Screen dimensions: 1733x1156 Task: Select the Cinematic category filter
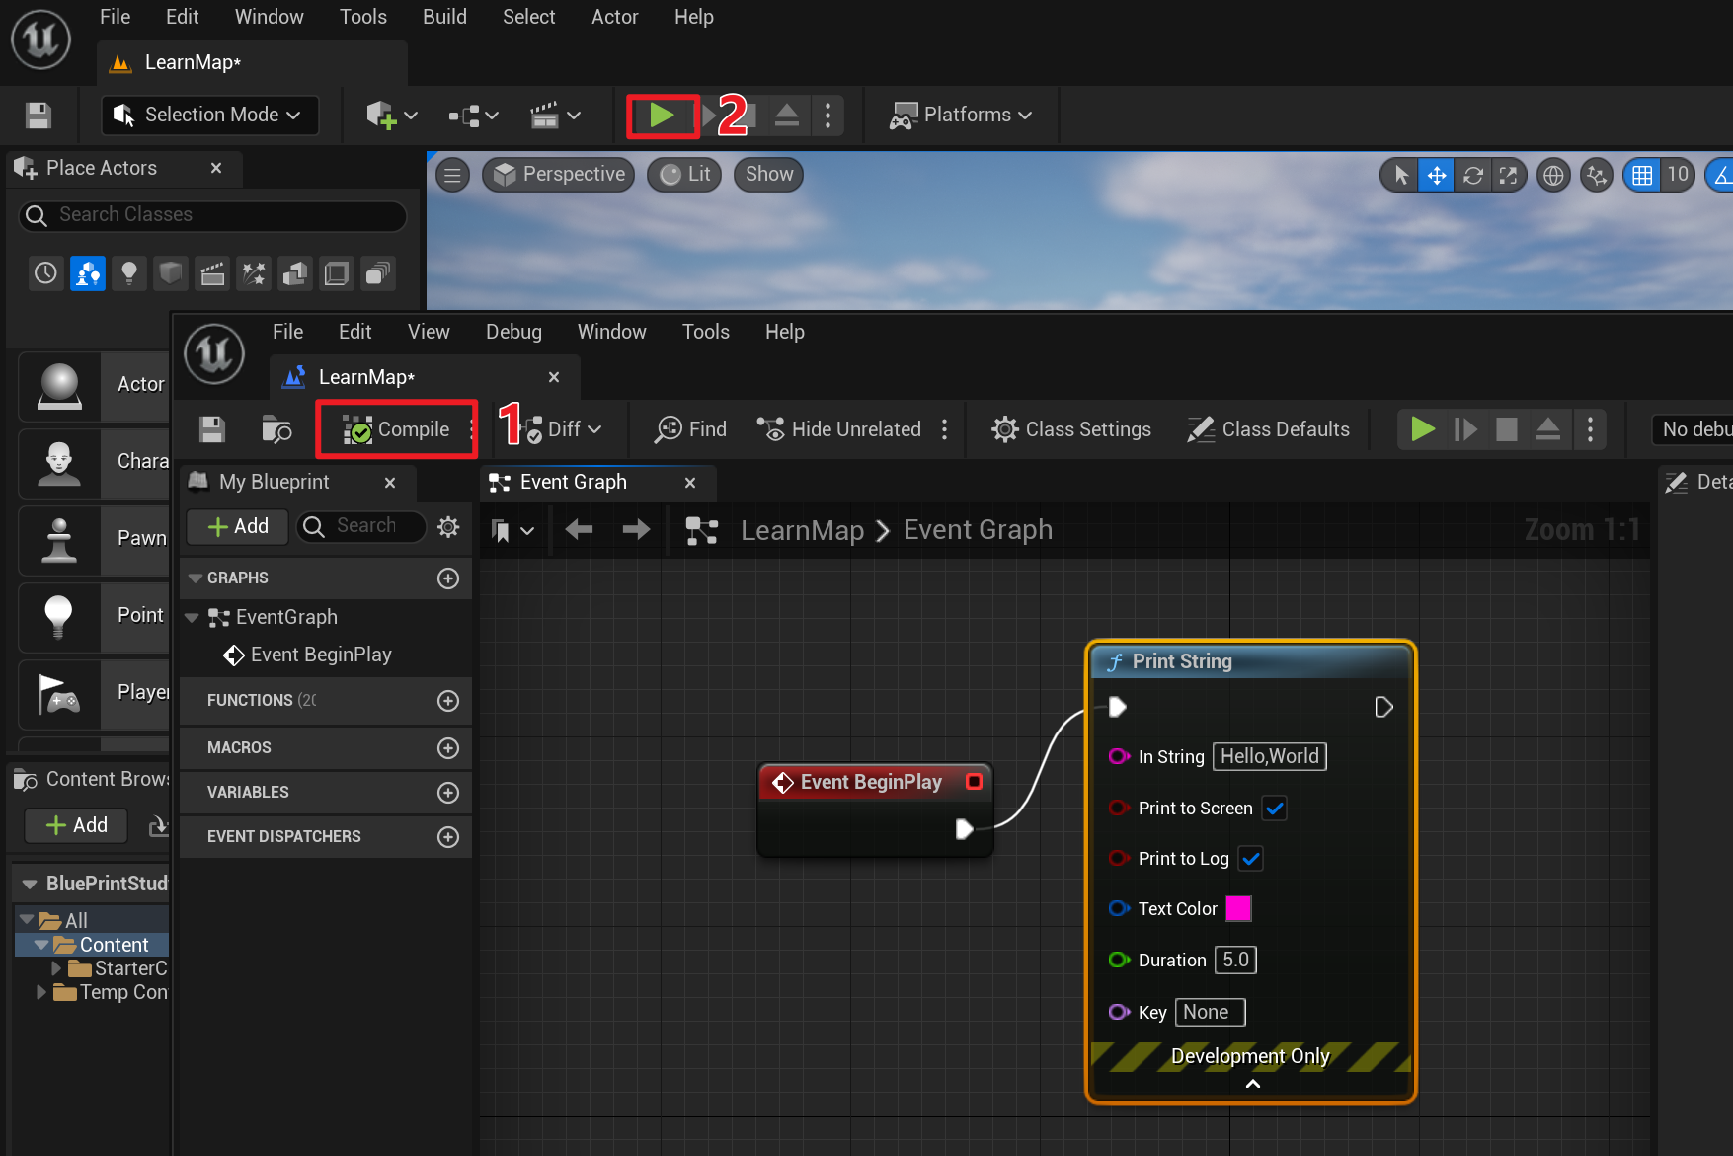[x=212, y=273]
